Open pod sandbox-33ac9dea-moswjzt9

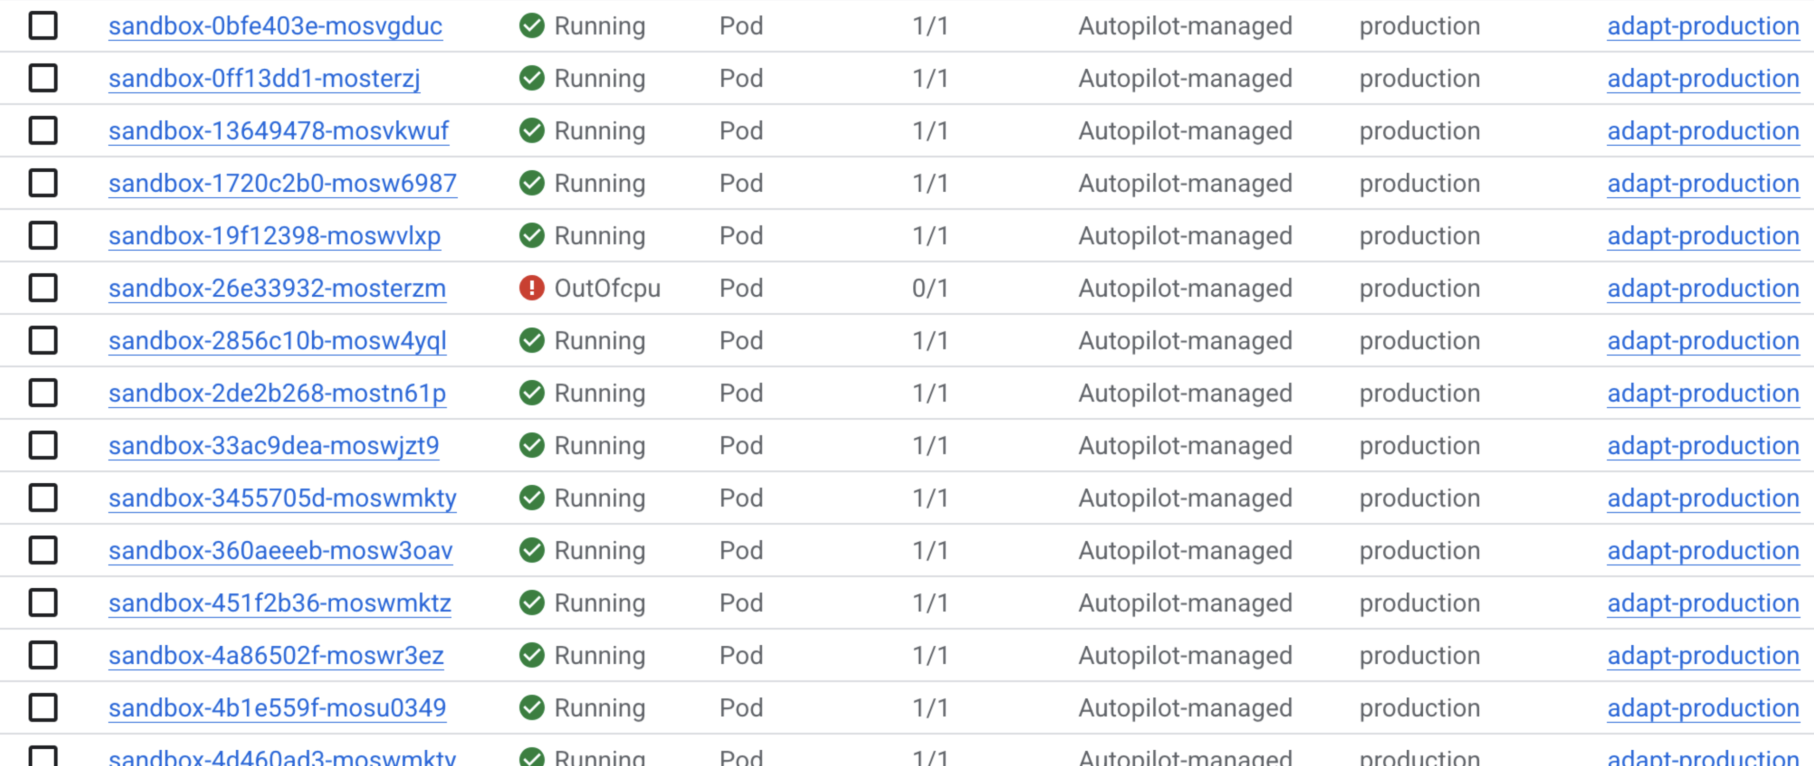coord(274,445)
